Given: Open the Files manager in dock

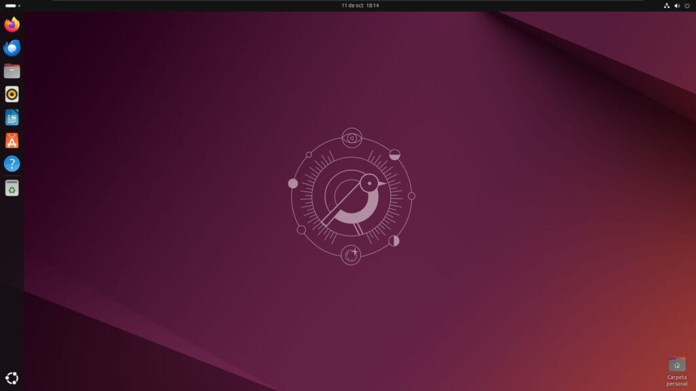Looking at the screenshot, I should (x=12, y=71).
